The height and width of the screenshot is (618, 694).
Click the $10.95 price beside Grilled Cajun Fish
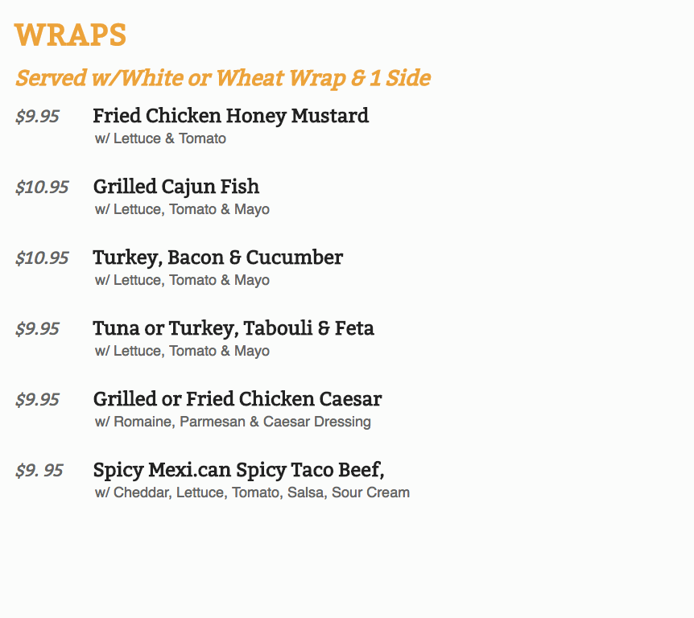pyautogui.click(x=42, y=187)
